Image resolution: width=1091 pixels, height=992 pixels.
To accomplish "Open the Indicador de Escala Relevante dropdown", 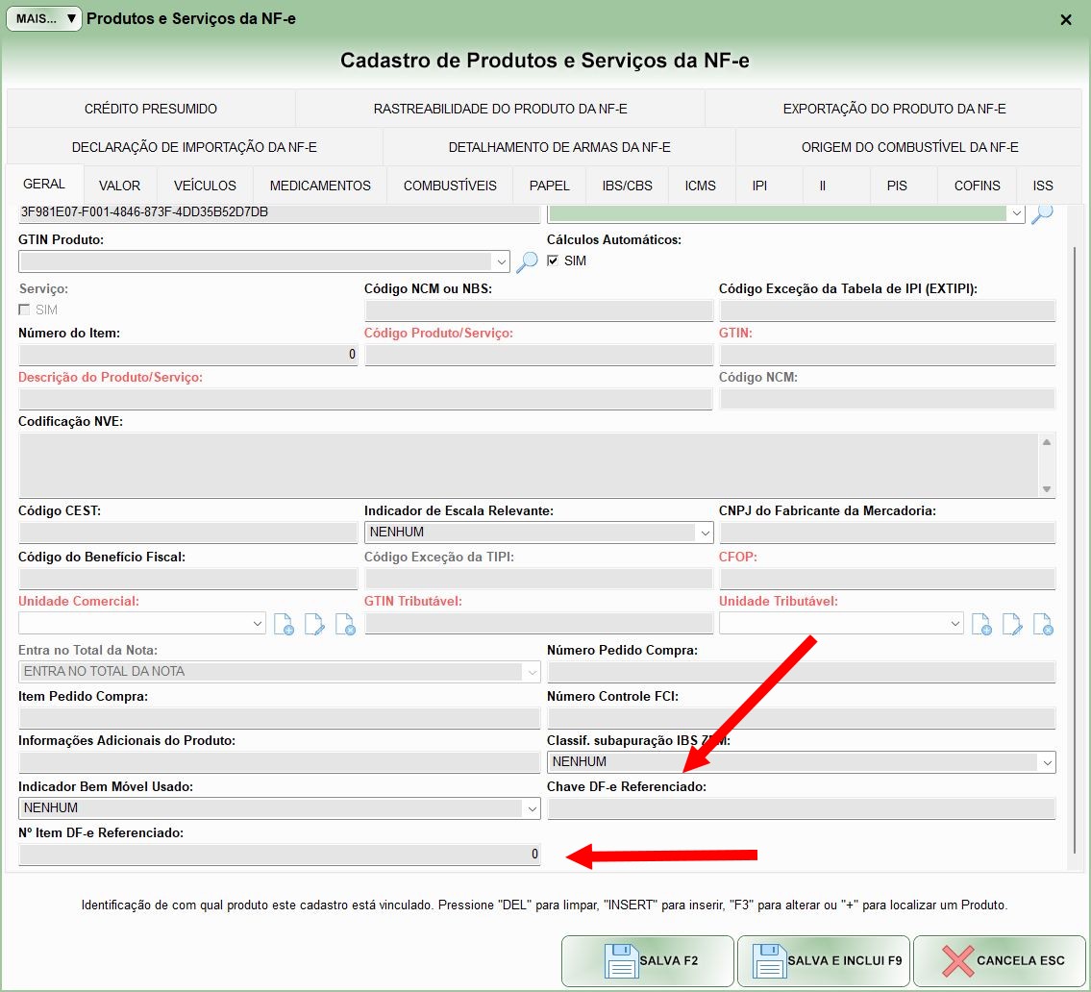I will (705, 533).
